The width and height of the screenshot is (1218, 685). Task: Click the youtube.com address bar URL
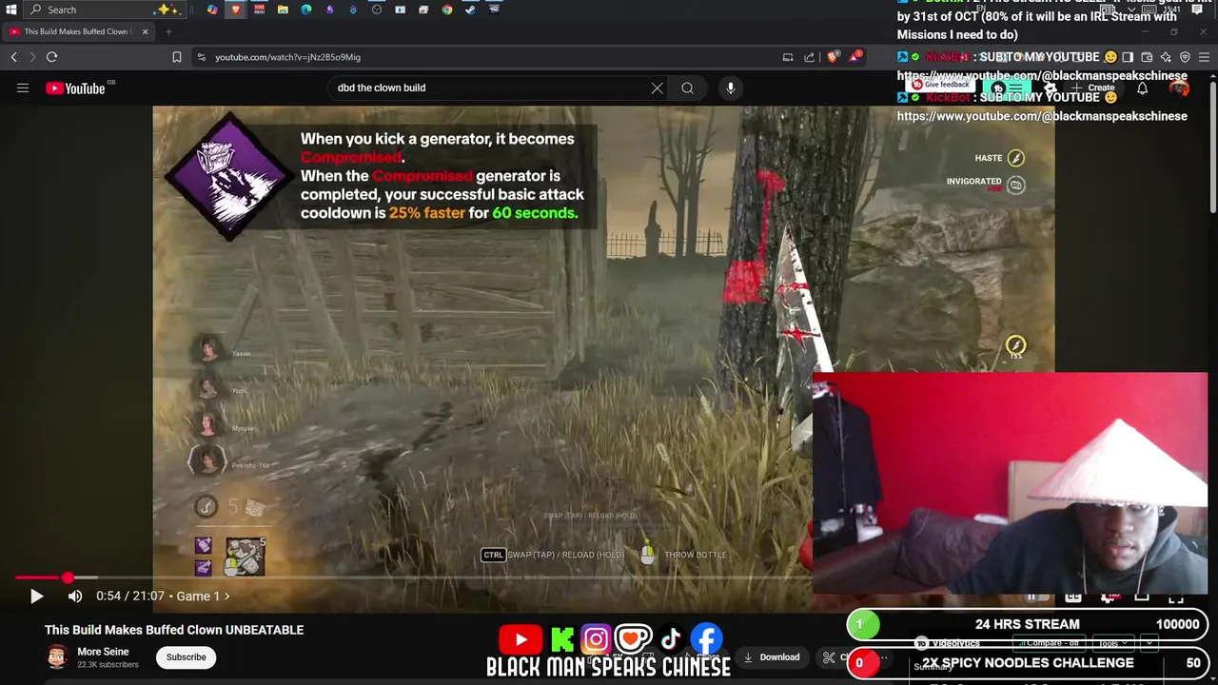[x=287, y=57]
